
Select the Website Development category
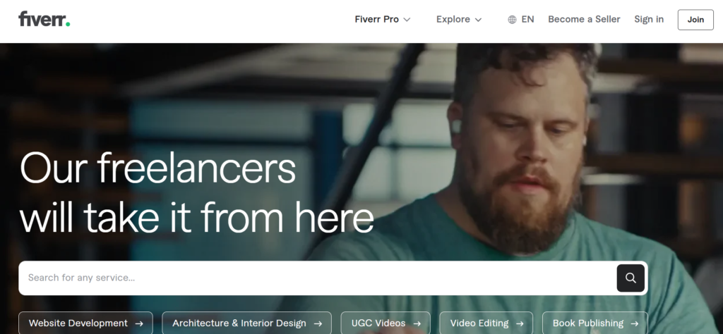pyautogui.click(x=85, y=323)
